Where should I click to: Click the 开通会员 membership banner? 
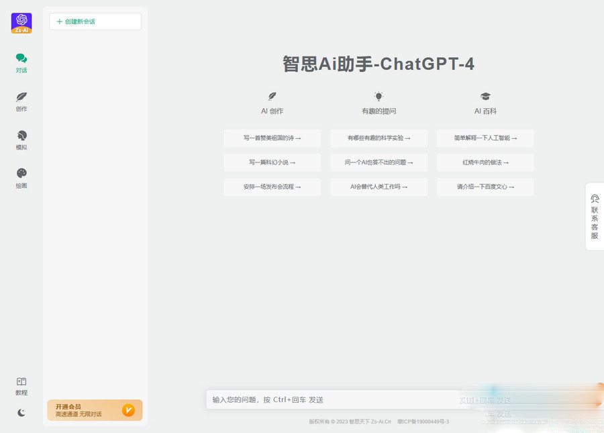click(x=95, y=410)
